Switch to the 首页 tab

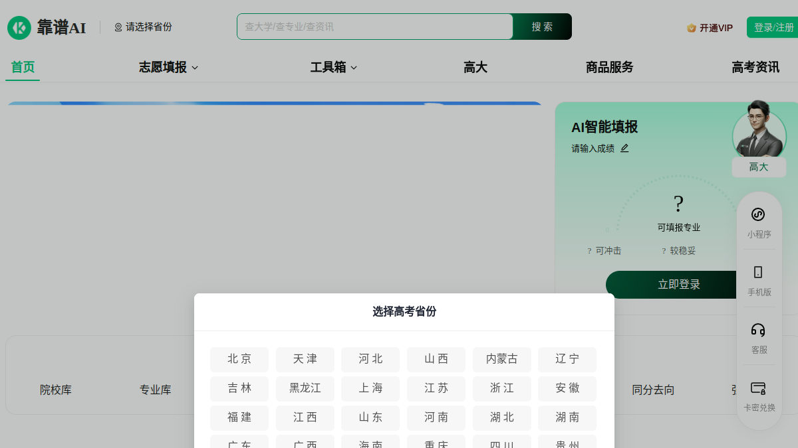pos(23,67)
